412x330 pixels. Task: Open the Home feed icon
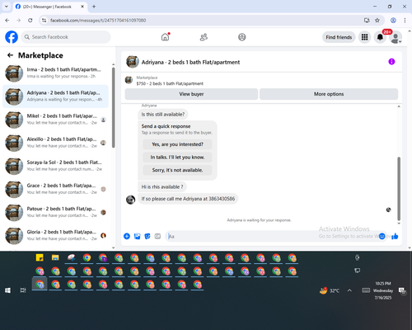tap(165, 37)
